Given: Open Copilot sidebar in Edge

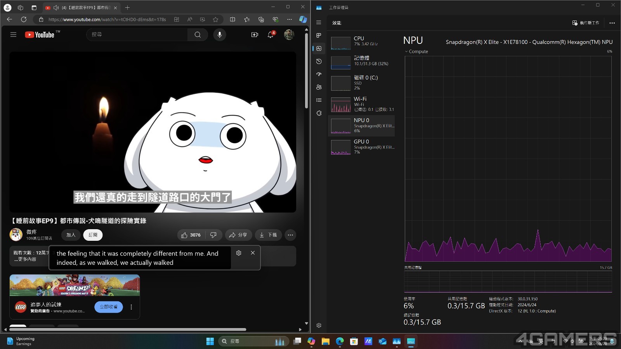Looking at the screenshot, I should pyautogui.click(x=303, y=19).
